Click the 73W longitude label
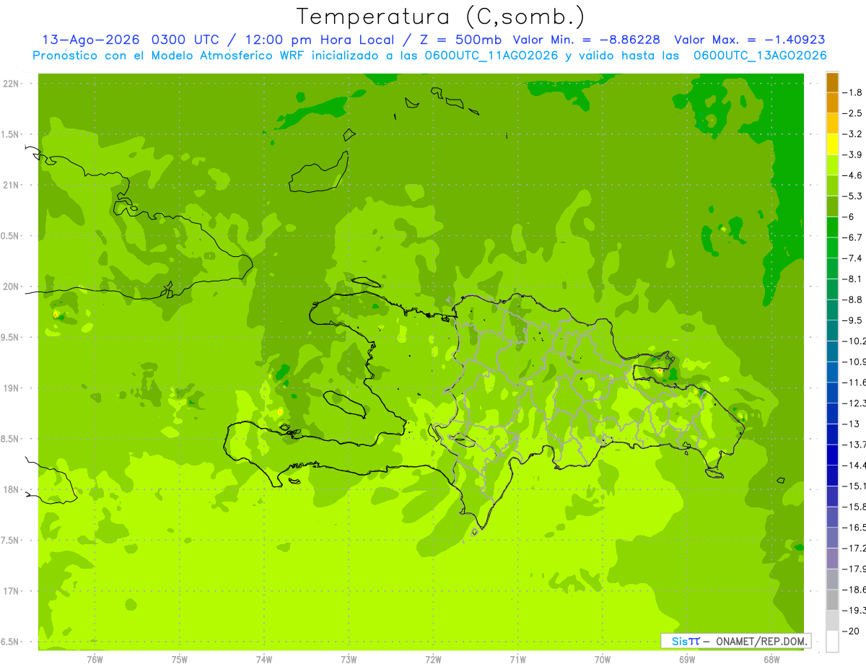The width and height of the screenshot is (866, 669). point(349,660)
